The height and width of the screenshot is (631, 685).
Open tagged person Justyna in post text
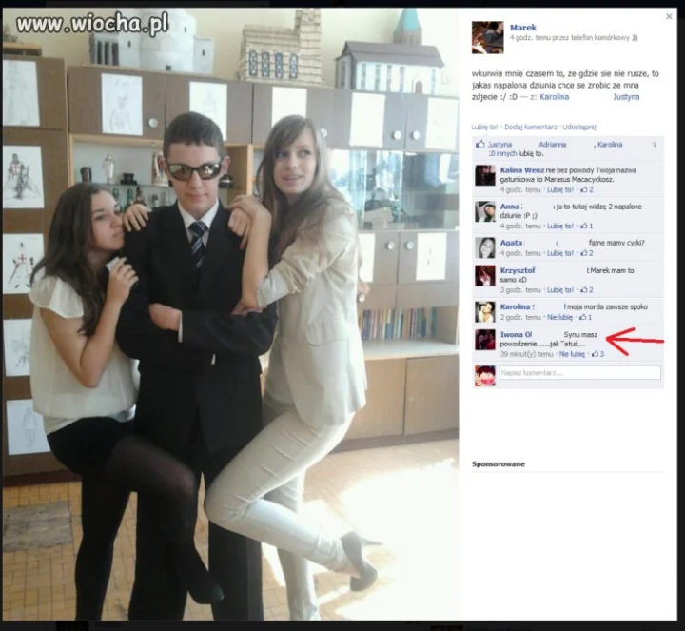pyautogui.click(x=626, y=97)
